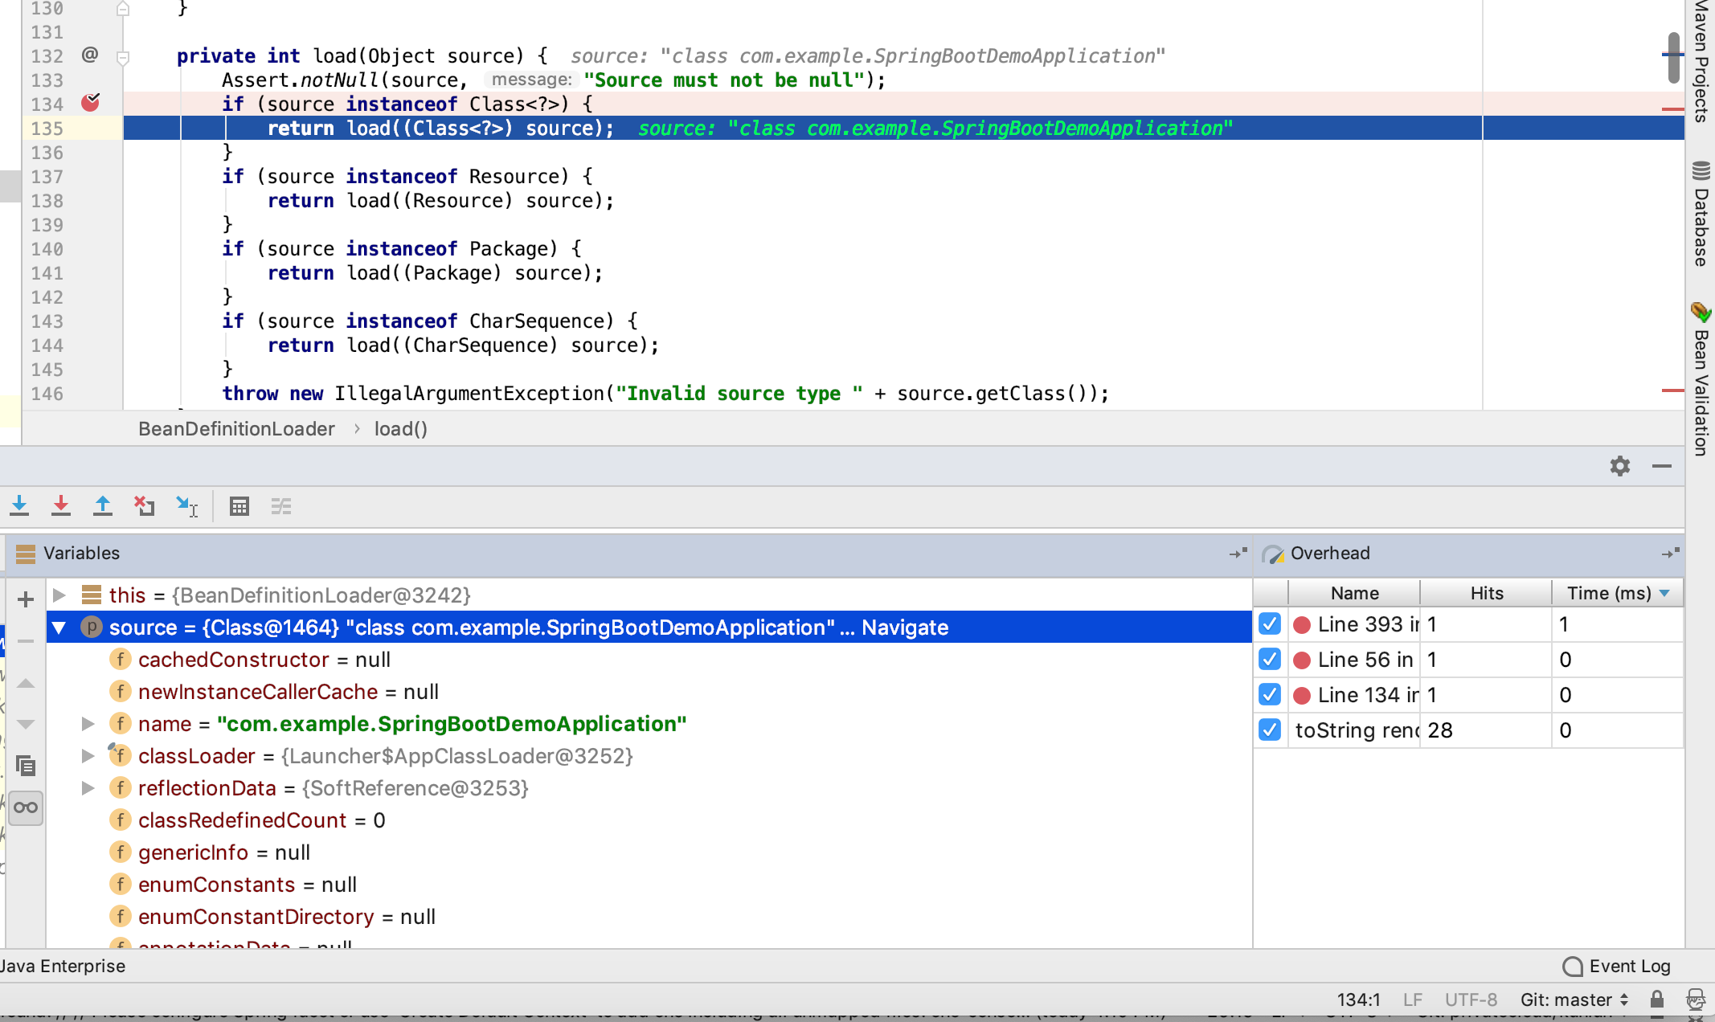Screen dimensions: 1715x1022
Task: Add a new watch with plus icon
Action: click(x=26, y=599)
